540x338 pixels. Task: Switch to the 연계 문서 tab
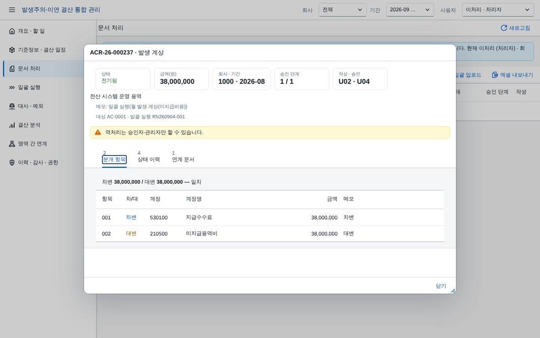183,160
